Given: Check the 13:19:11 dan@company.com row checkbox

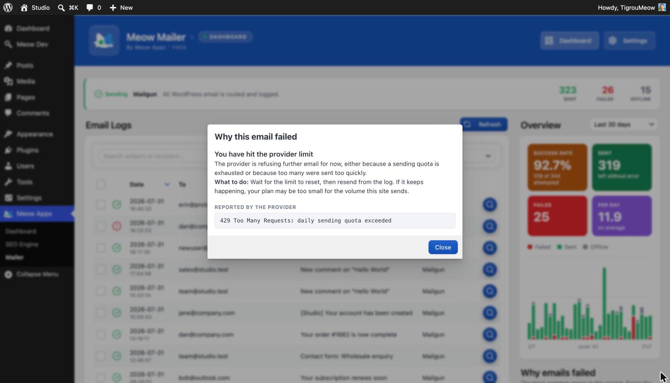Looking at the screenshot, I should (101, 335).
